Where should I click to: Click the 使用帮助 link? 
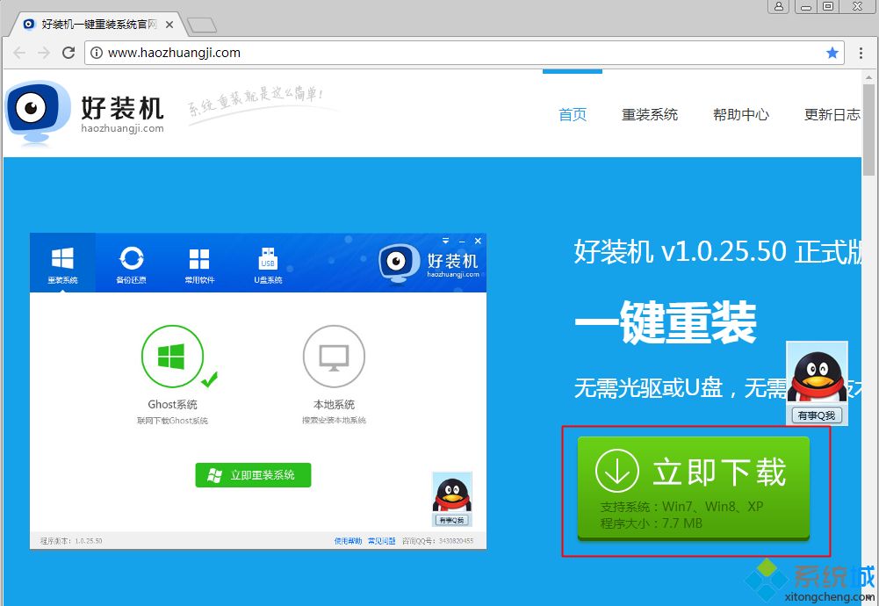click(348, 541)
